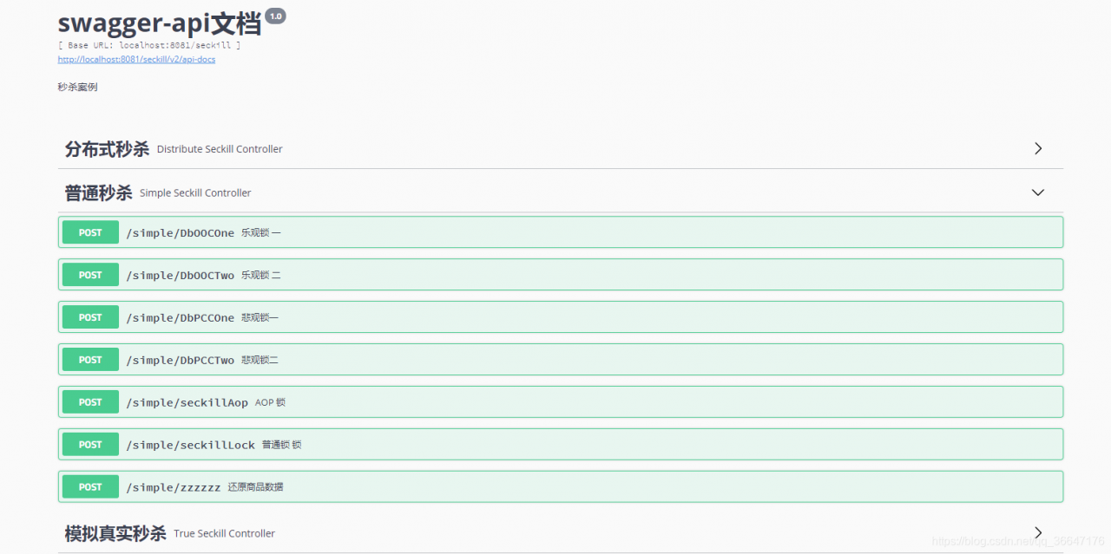Click POST badge for /simple/seckillAop

click(x=90, y=402)
